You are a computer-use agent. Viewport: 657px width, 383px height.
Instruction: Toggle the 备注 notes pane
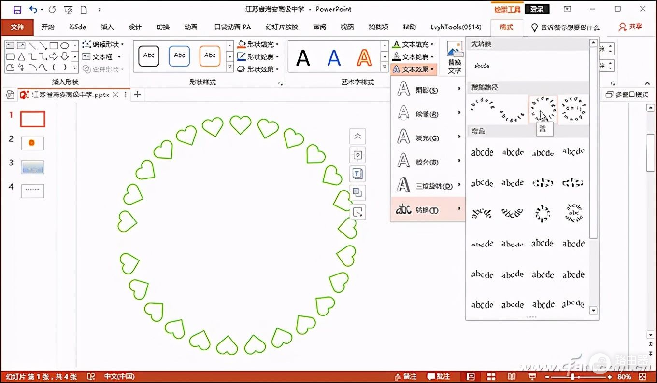405,376
